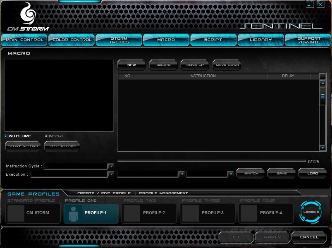332x248 pixels.
Task: Click the Delete macro button
Action: click(x=163, y=65)
